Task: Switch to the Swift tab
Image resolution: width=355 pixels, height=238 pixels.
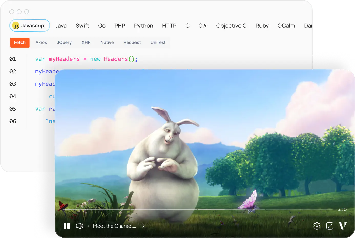Action: point(82,26)
